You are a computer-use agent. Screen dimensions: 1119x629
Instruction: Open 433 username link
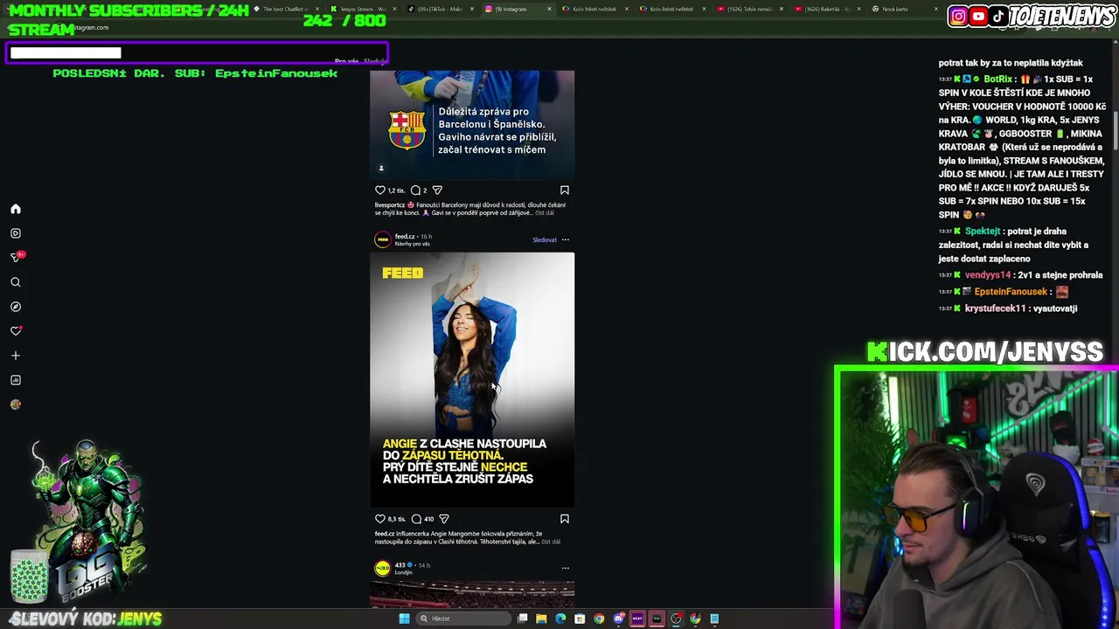[400, 565]
